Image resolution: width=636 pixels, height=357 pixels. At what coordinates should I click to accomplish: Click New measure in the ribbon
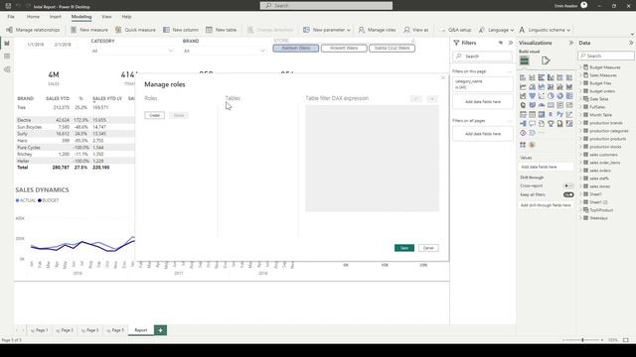(x=89, y=30)
